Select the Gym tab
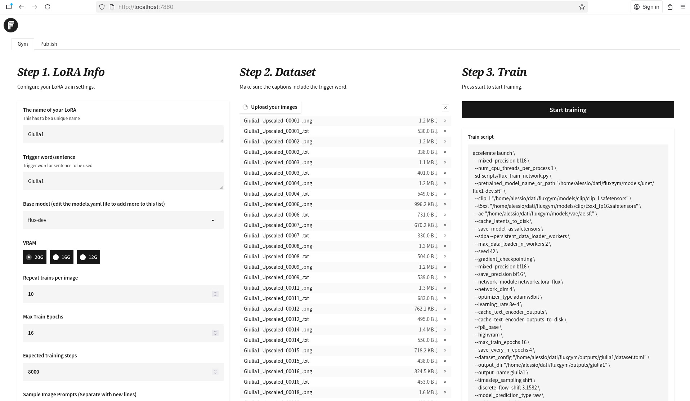690x401 pixels. [23, 44]
